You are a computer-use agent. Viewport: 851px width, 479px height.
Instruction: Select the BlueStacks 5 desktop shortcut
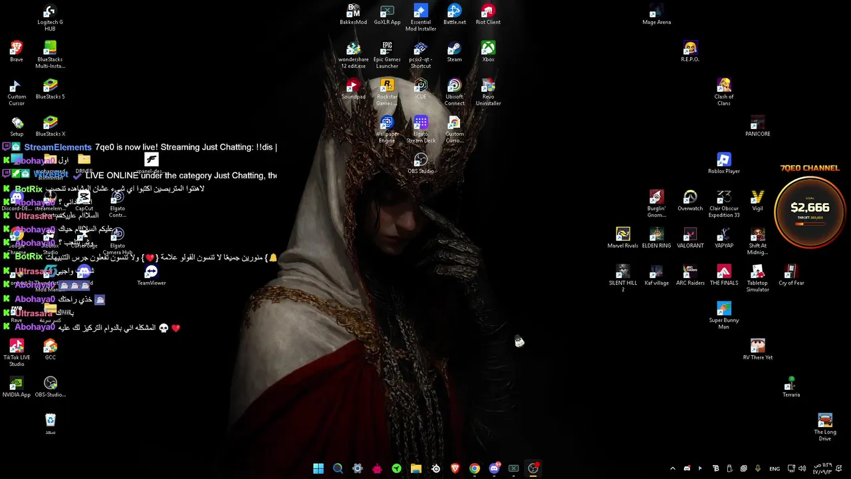pyautogui.click(x=50, y=89)
